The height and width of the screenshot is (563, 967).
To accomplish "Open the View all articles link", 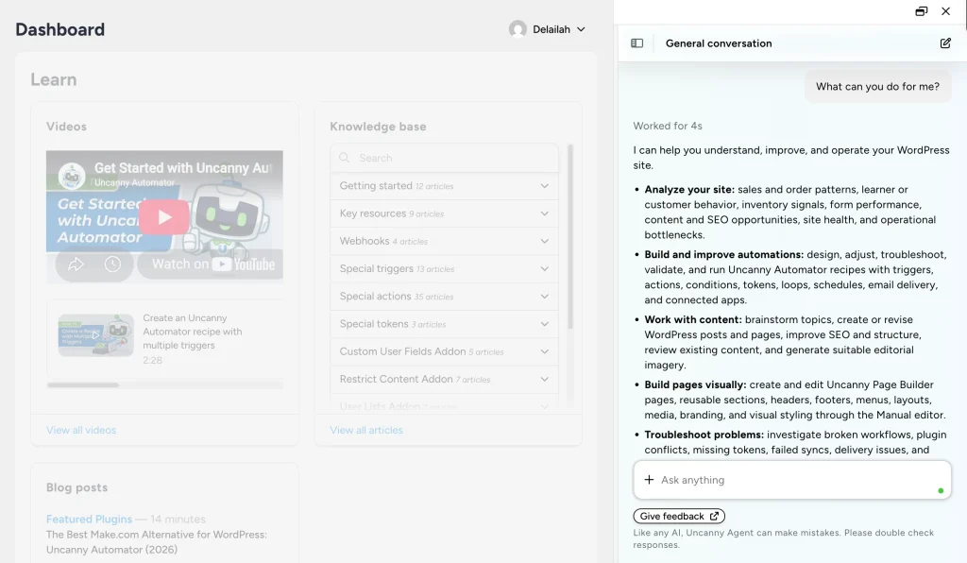I will point(366,430).
